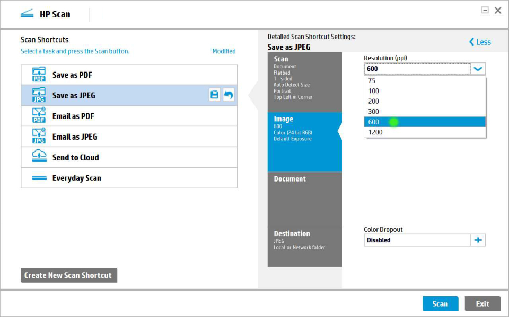Select the Save as JPEG shortcut
Viewport: 509px width, 317px height.
[x=129, y=95]
